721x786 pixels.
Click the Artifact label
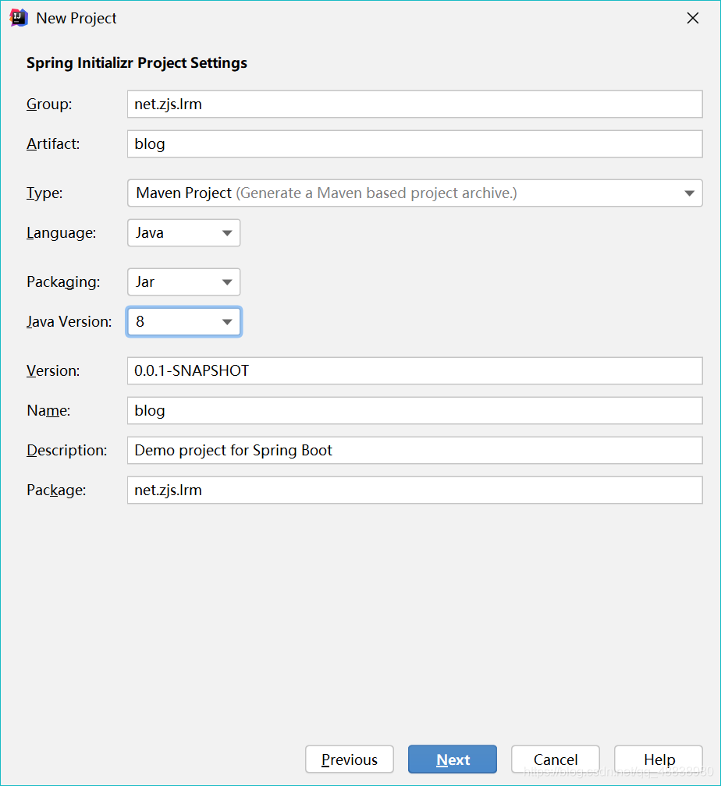click(x=53, y=143)
